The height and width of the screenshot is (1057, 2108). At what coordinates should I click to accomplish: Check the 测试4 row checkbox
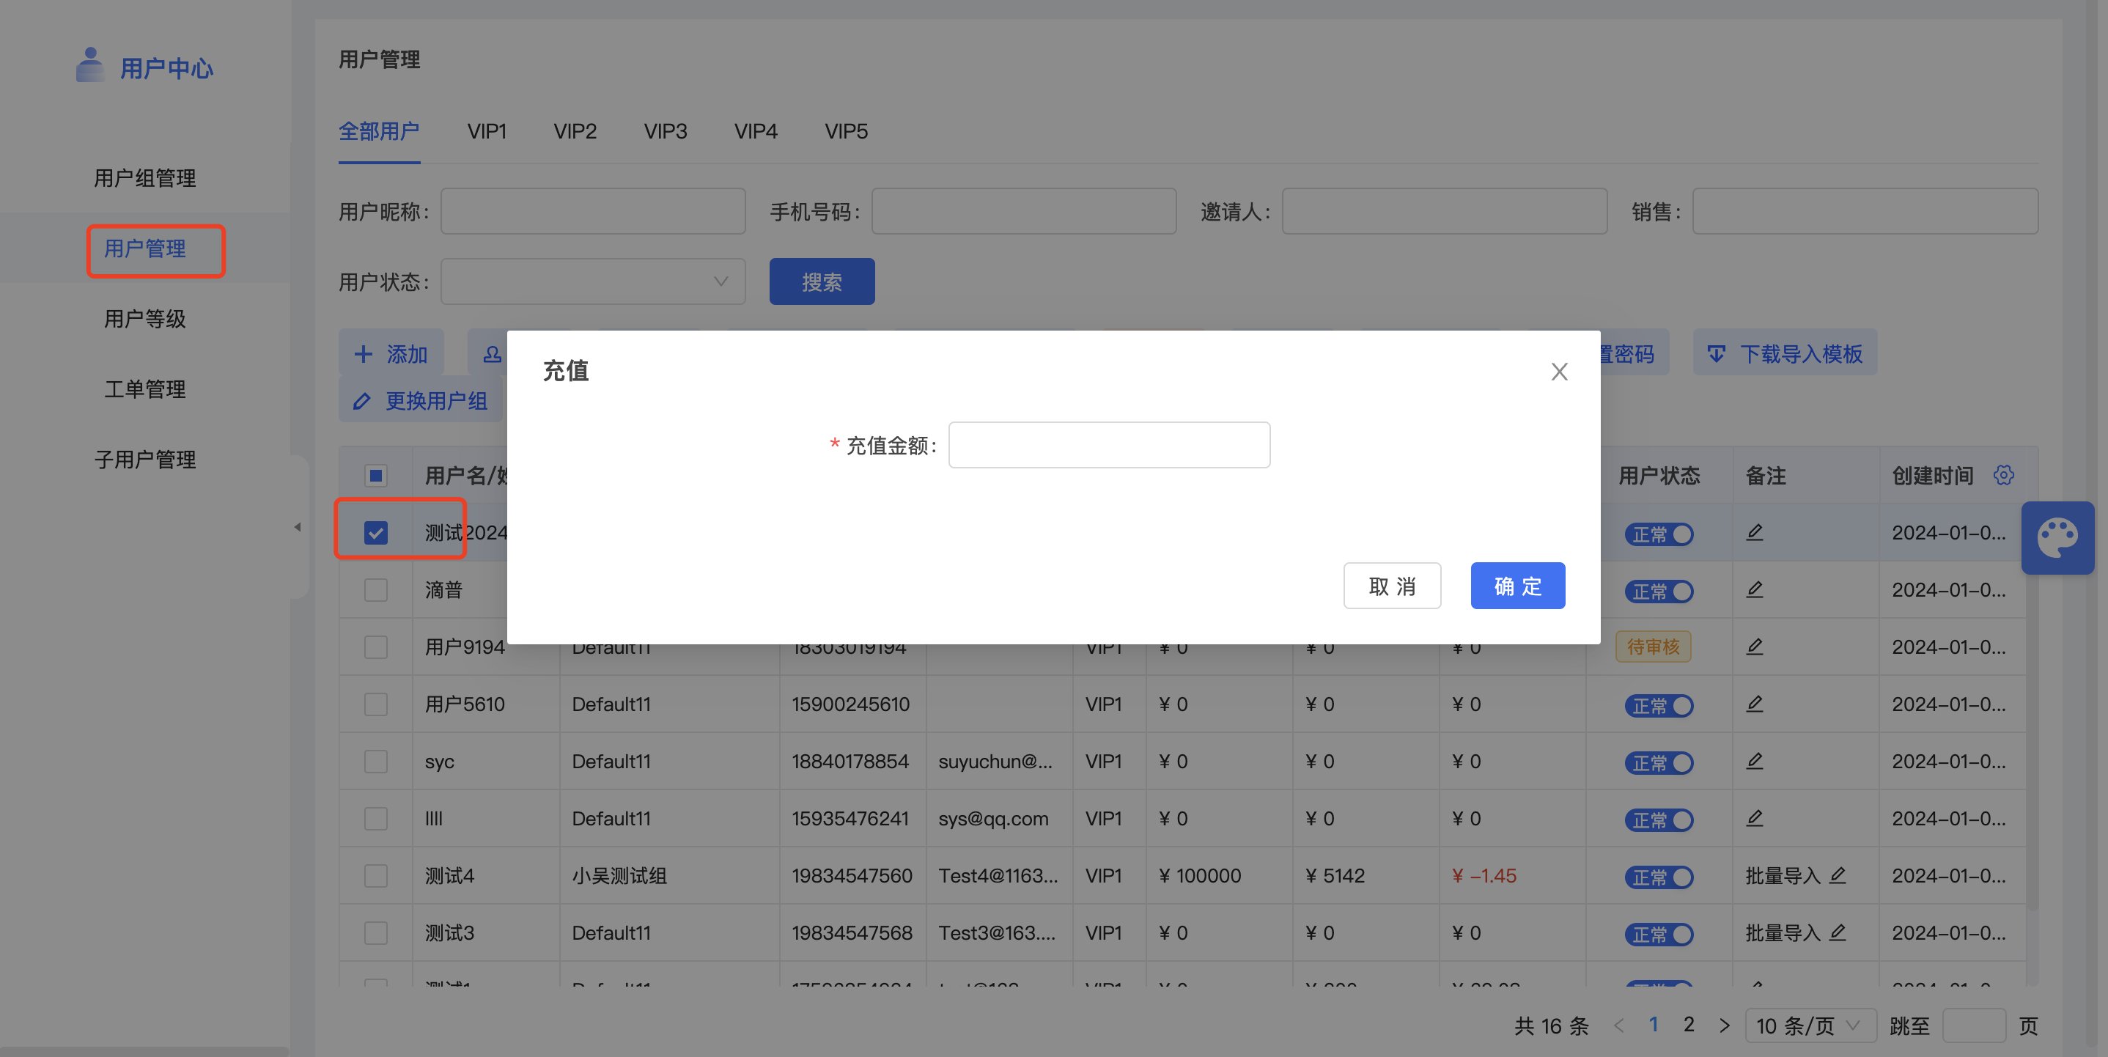(x=375, y=876)
